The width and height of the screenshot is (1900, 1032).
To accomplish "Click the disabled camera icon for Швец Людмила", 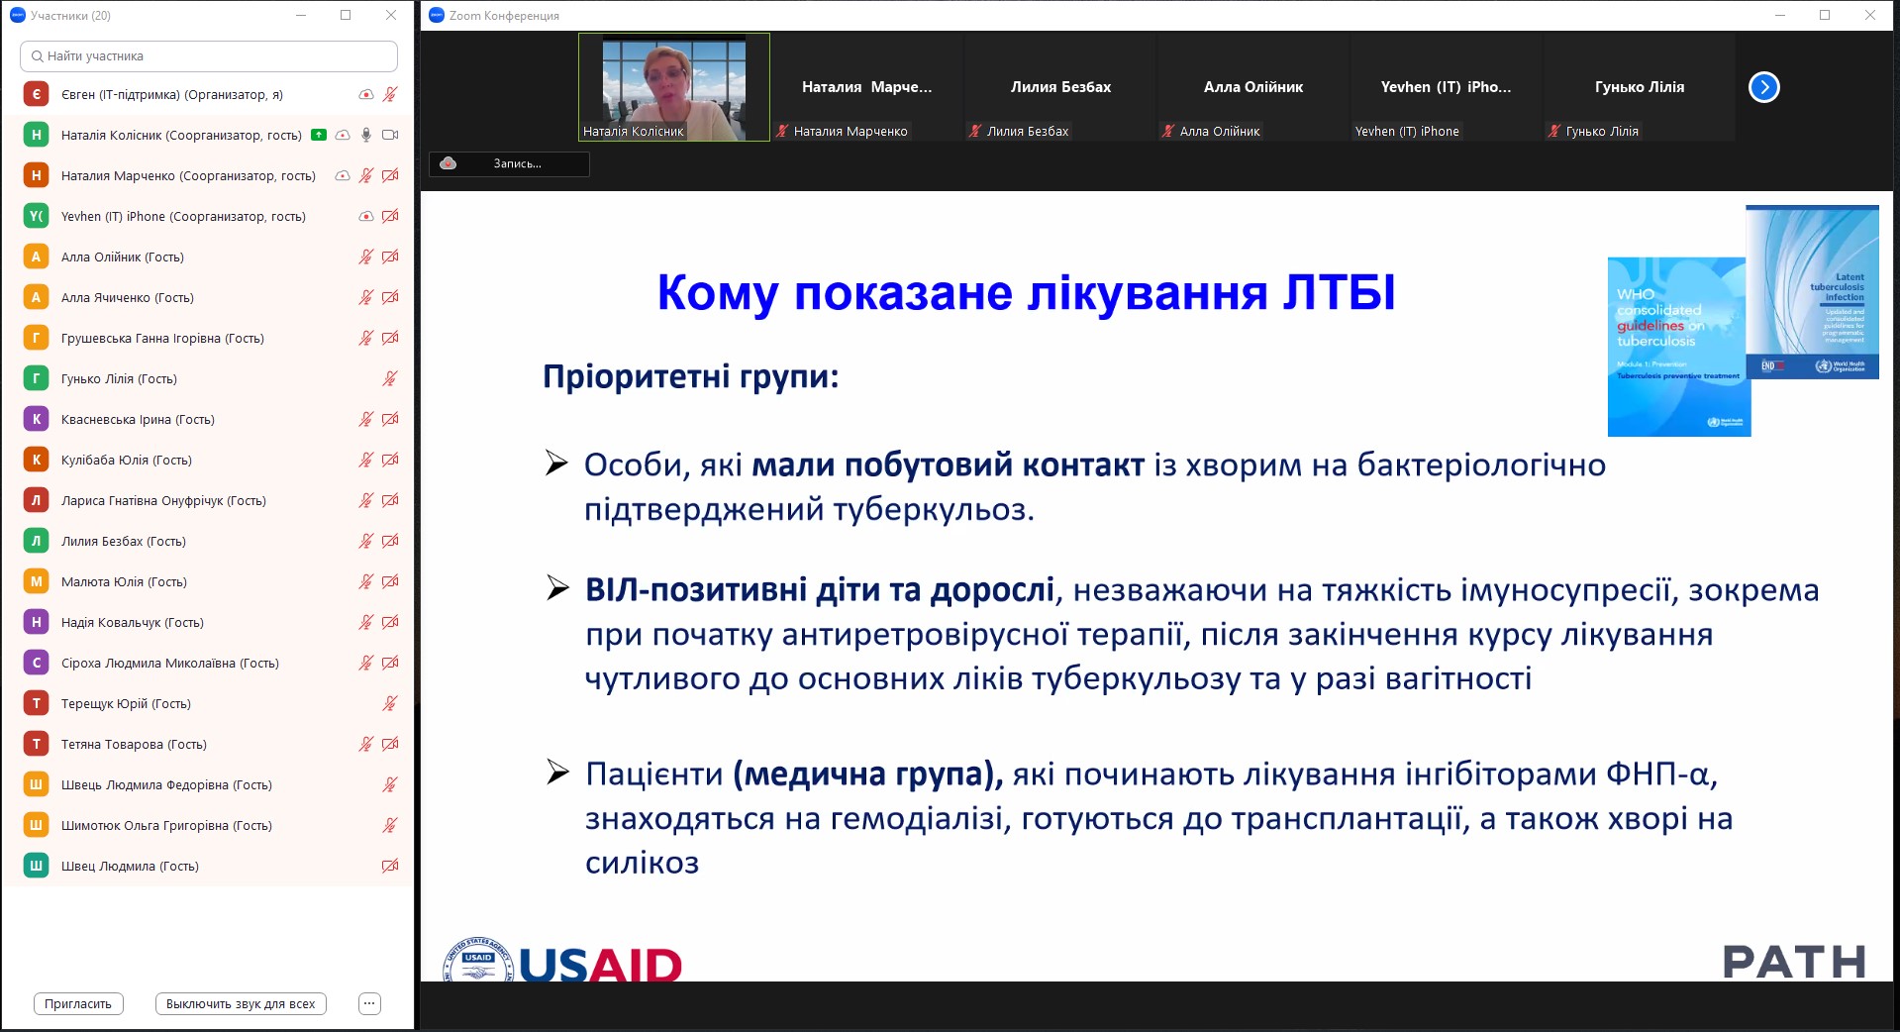I will coord(390,866).
